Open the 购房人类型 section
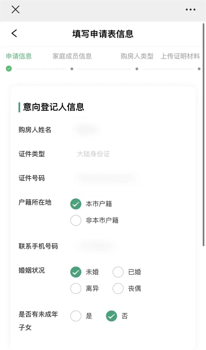This screenshot has width=206, height=350. pyautogui.click(x=137, y=56)
